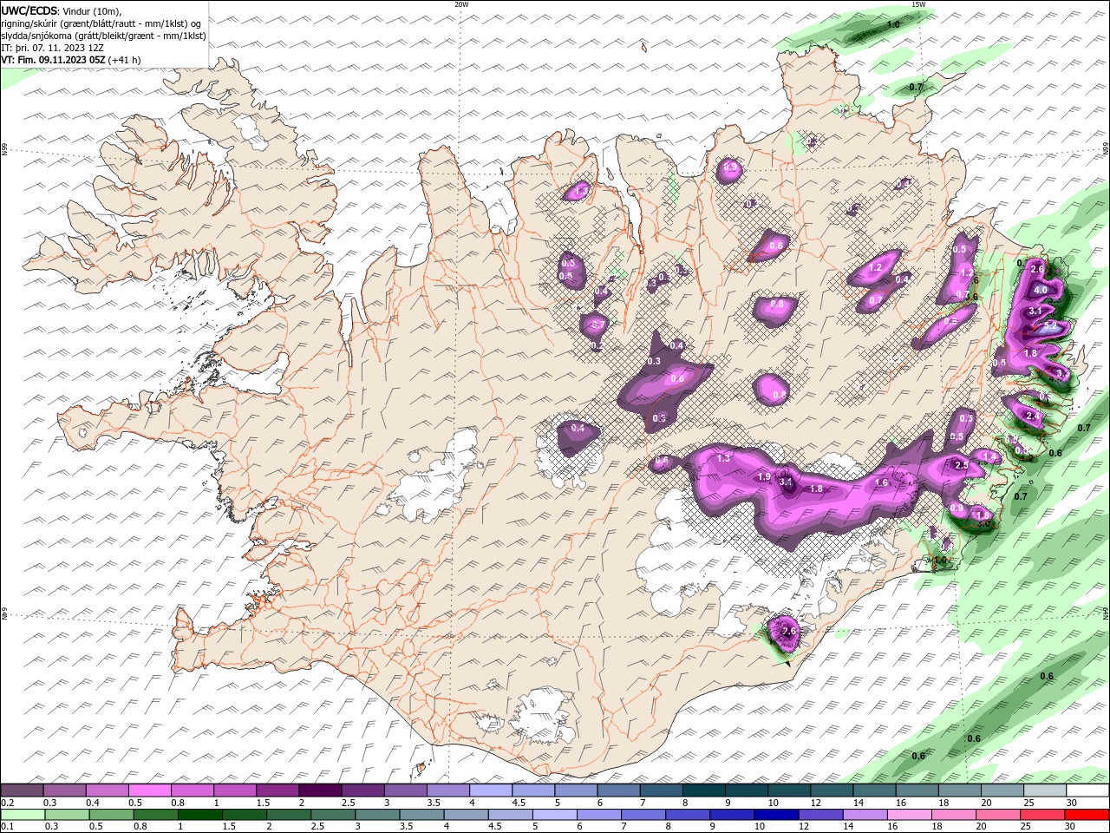Image resolution: width=1110 pixels, height=833 pixels.
Task: Click the 1.9 value in the central snow band
Action: (x=764, y=477)
